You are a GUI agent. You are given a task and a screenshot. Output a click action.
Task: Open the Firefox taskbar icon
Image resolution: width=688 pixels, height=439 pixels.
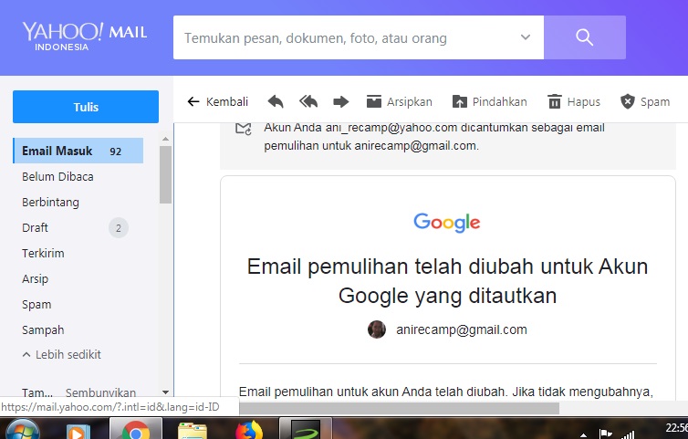click(249, 430)
